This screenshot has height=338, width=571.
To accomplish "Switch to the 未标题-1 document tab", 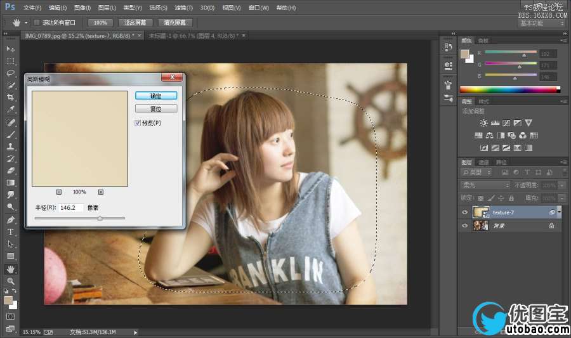I will (194, 36).
